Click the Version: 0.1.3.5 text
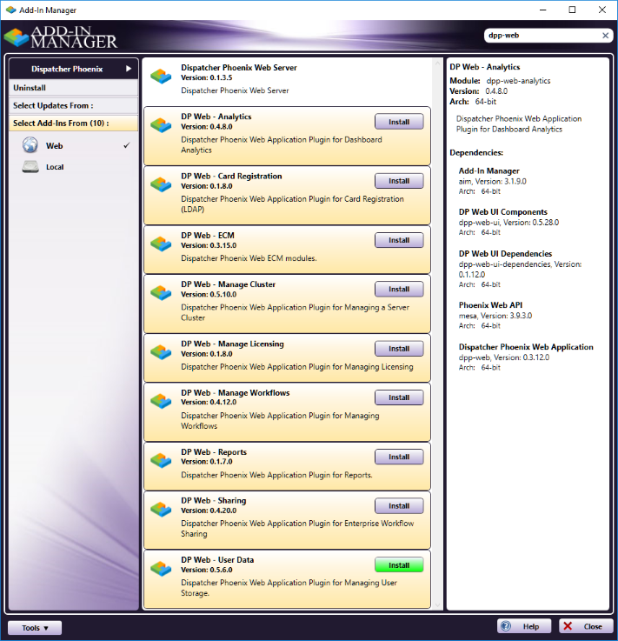 click(x=207, y=77)
